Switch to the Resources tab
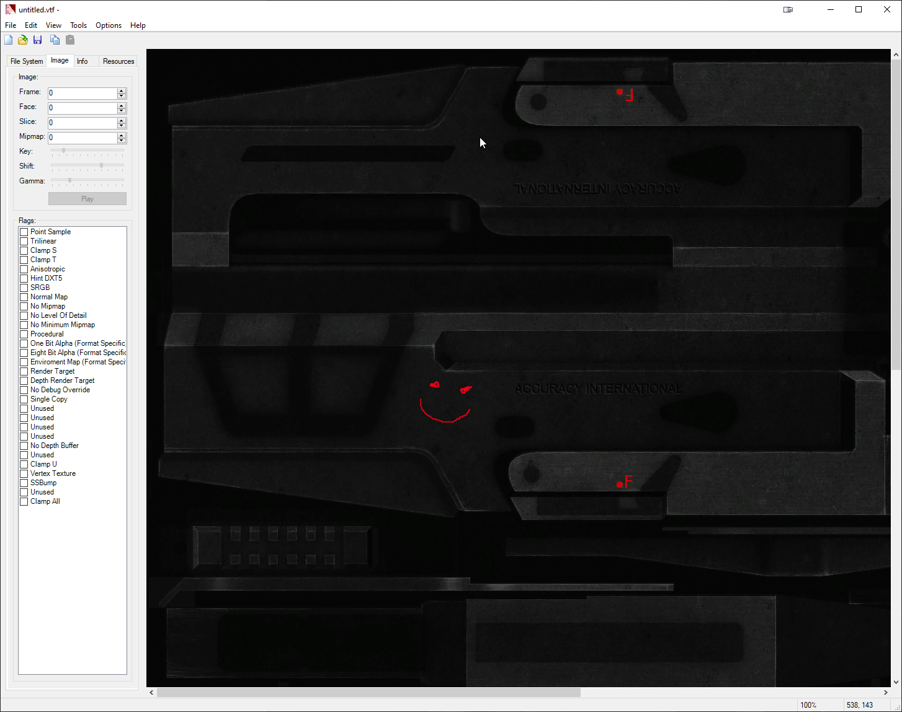This screenshot has width=902, height=712. tap(118, 61)
